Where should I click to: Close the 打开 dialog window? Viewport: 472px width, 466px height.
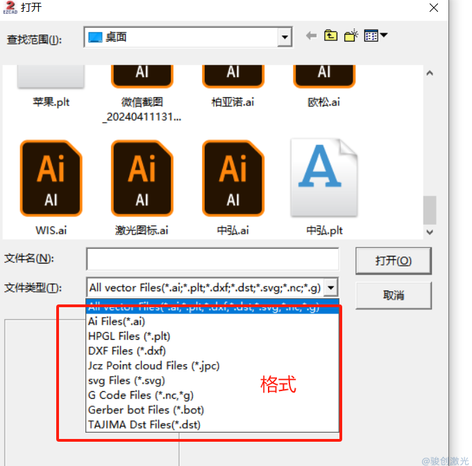point(433,8)
